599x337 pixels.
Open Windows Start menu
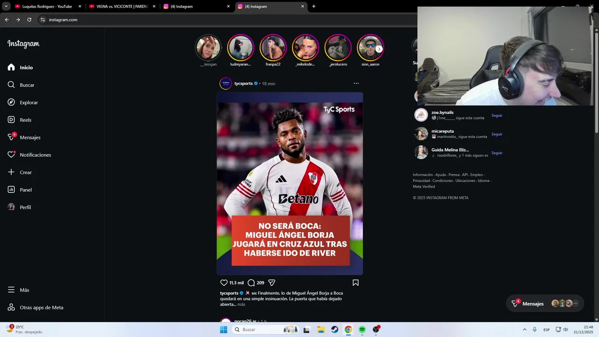(x=223, y=330)
